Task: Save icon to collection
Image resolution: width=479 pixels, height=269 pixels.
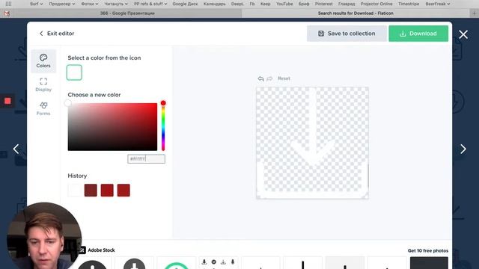Action: click(x=347, y=34)
